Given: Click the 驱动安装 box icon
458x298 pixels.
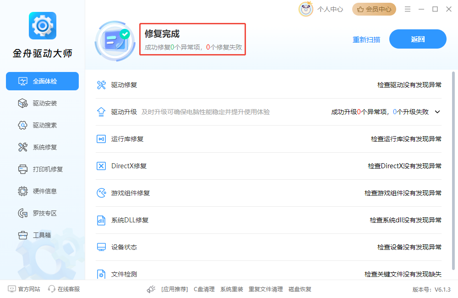Looking at the screenshot, I should point(23,103).
